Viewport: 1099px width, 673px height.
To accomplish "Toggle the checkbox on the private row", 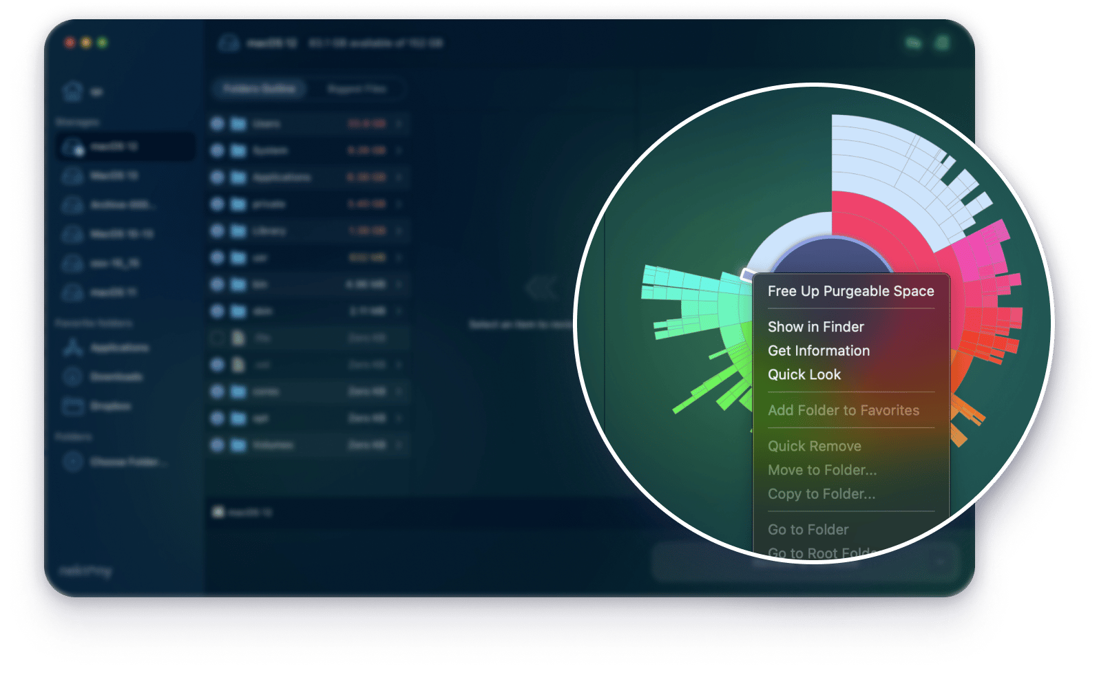I will (217, 204).
